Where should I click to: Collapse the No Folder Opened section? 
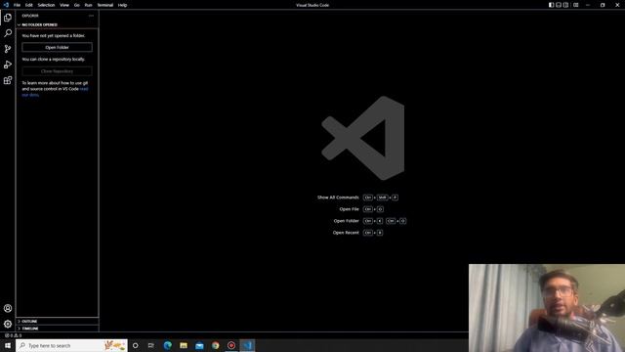point(57,24)
